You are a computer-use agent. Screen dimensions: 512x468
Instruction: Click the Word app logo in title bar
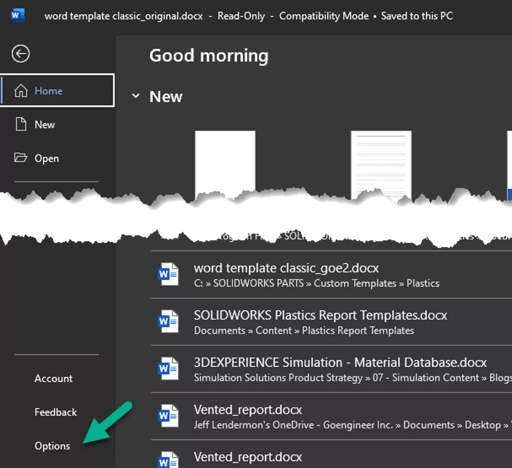point(18,16)
